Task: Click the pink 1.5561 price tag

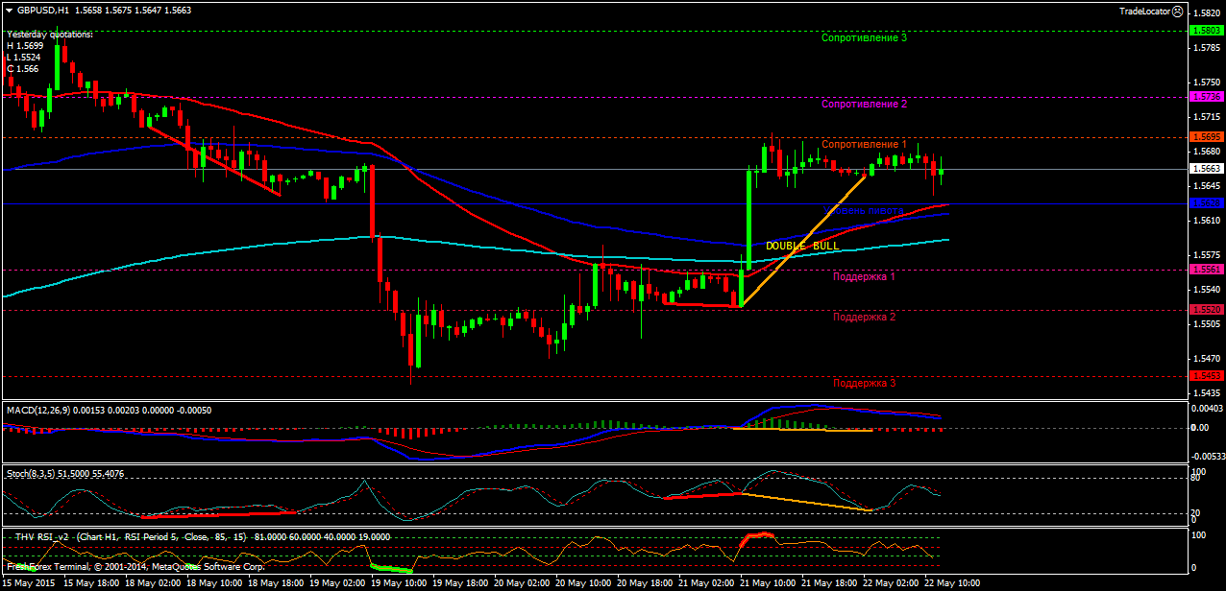Action: click(1206, 270)
